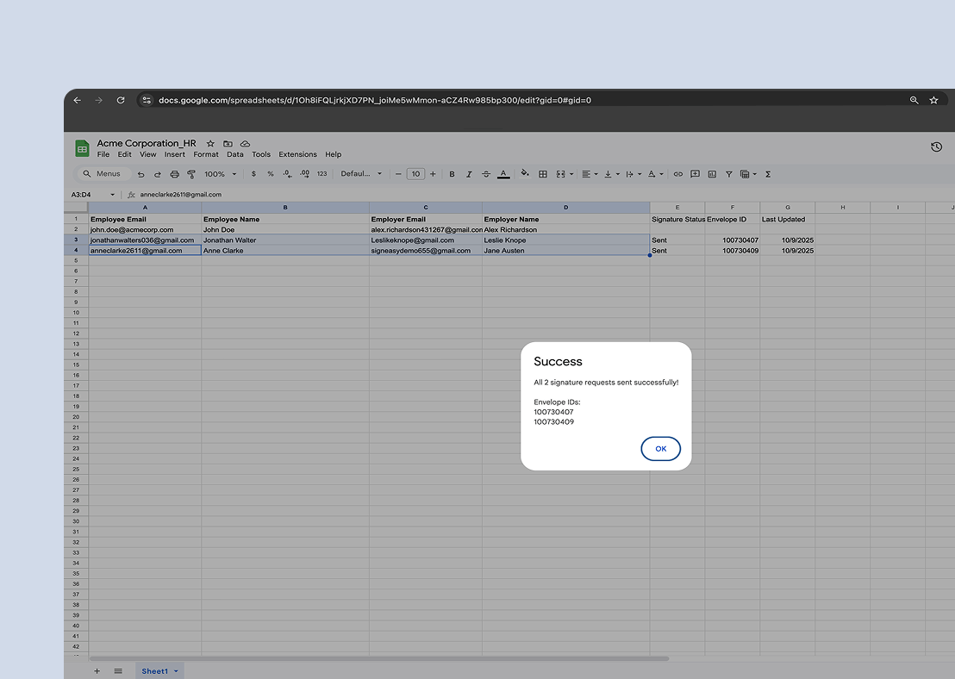Open the View menu
Viewport: 955px width, 679px height.
(x=148, y=155)
